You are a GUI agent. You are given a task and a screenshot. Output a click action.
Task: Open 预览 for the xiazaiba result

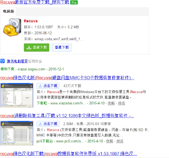coord(121,103)
